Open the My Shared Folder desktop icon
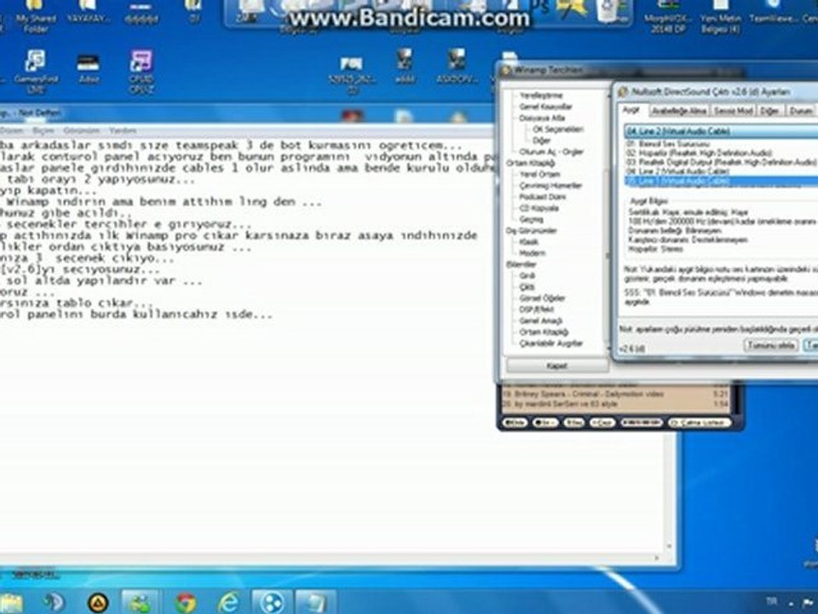This screenshot has height=614, width=818. click(36, 17)
